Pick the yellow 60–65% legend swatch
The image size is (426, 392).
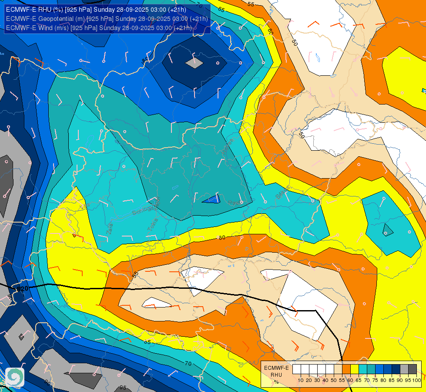355,369
